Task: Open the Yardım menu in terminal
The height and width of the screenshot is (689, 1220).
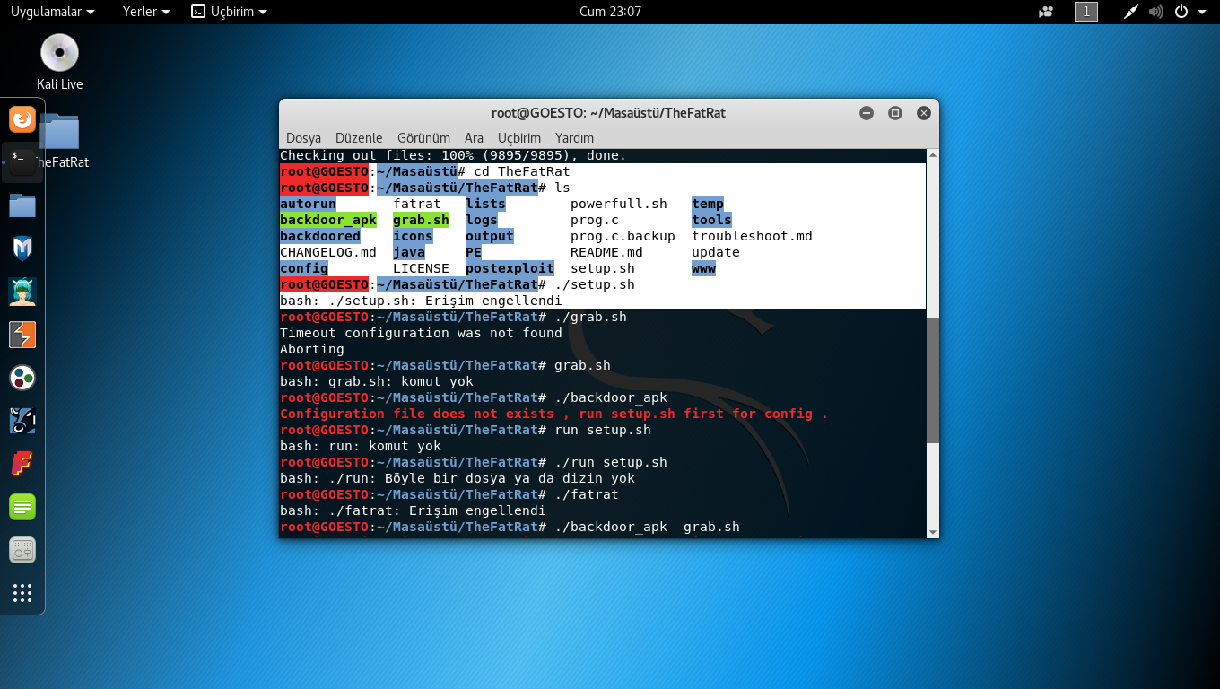Action: [574, 138]
